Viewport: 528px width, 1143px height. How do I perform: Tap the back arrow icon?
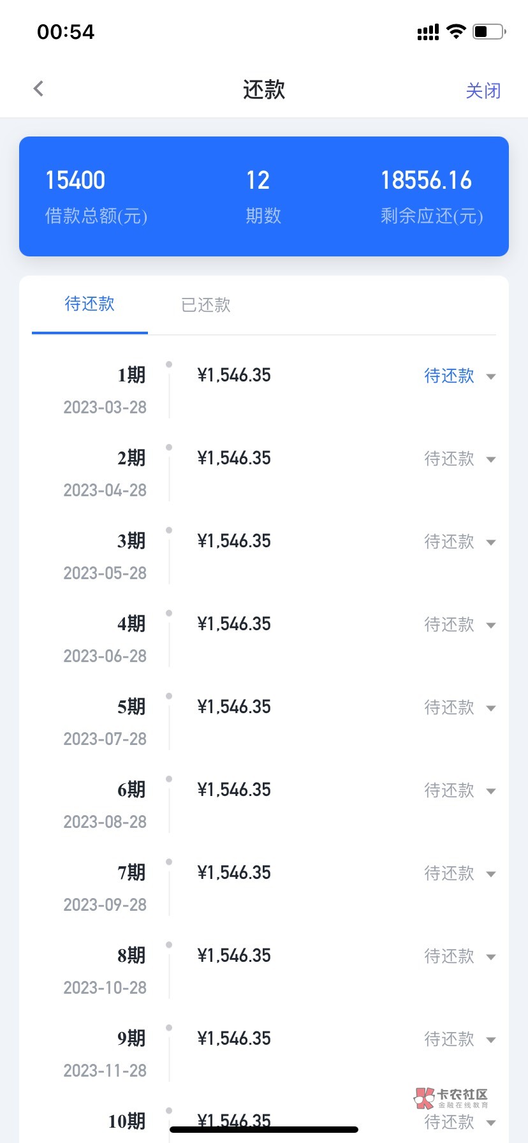pyautogui.click(x=39, y=89)
